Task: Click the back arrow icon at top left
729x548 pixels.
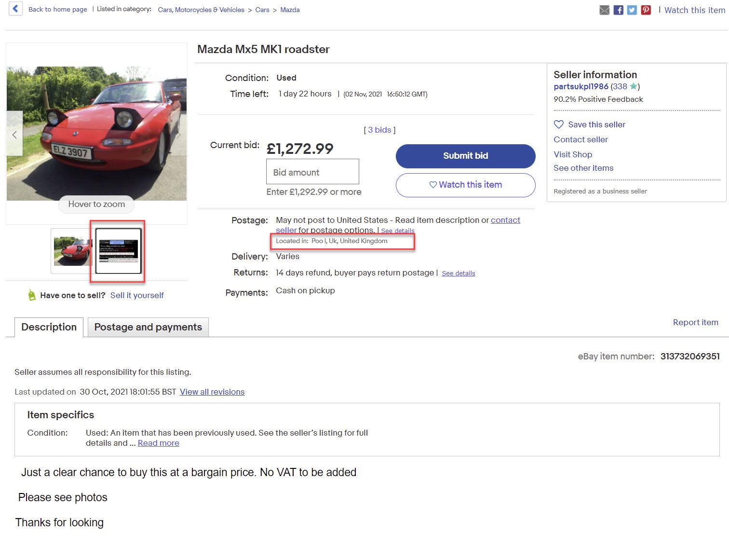Action: (15, 9)
